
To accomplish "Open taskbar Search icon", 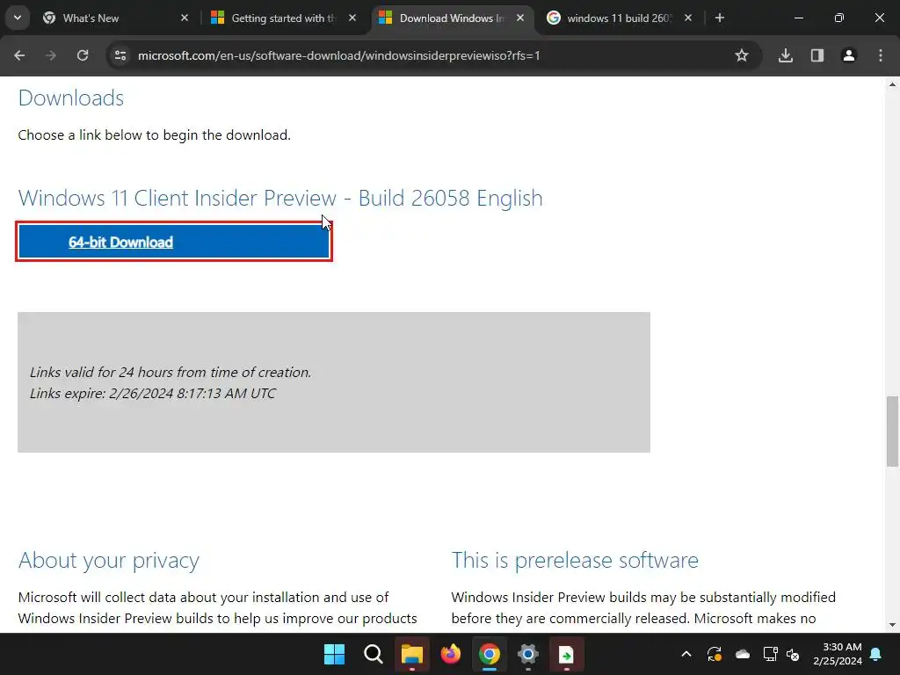I will click(x=373, y=654).
